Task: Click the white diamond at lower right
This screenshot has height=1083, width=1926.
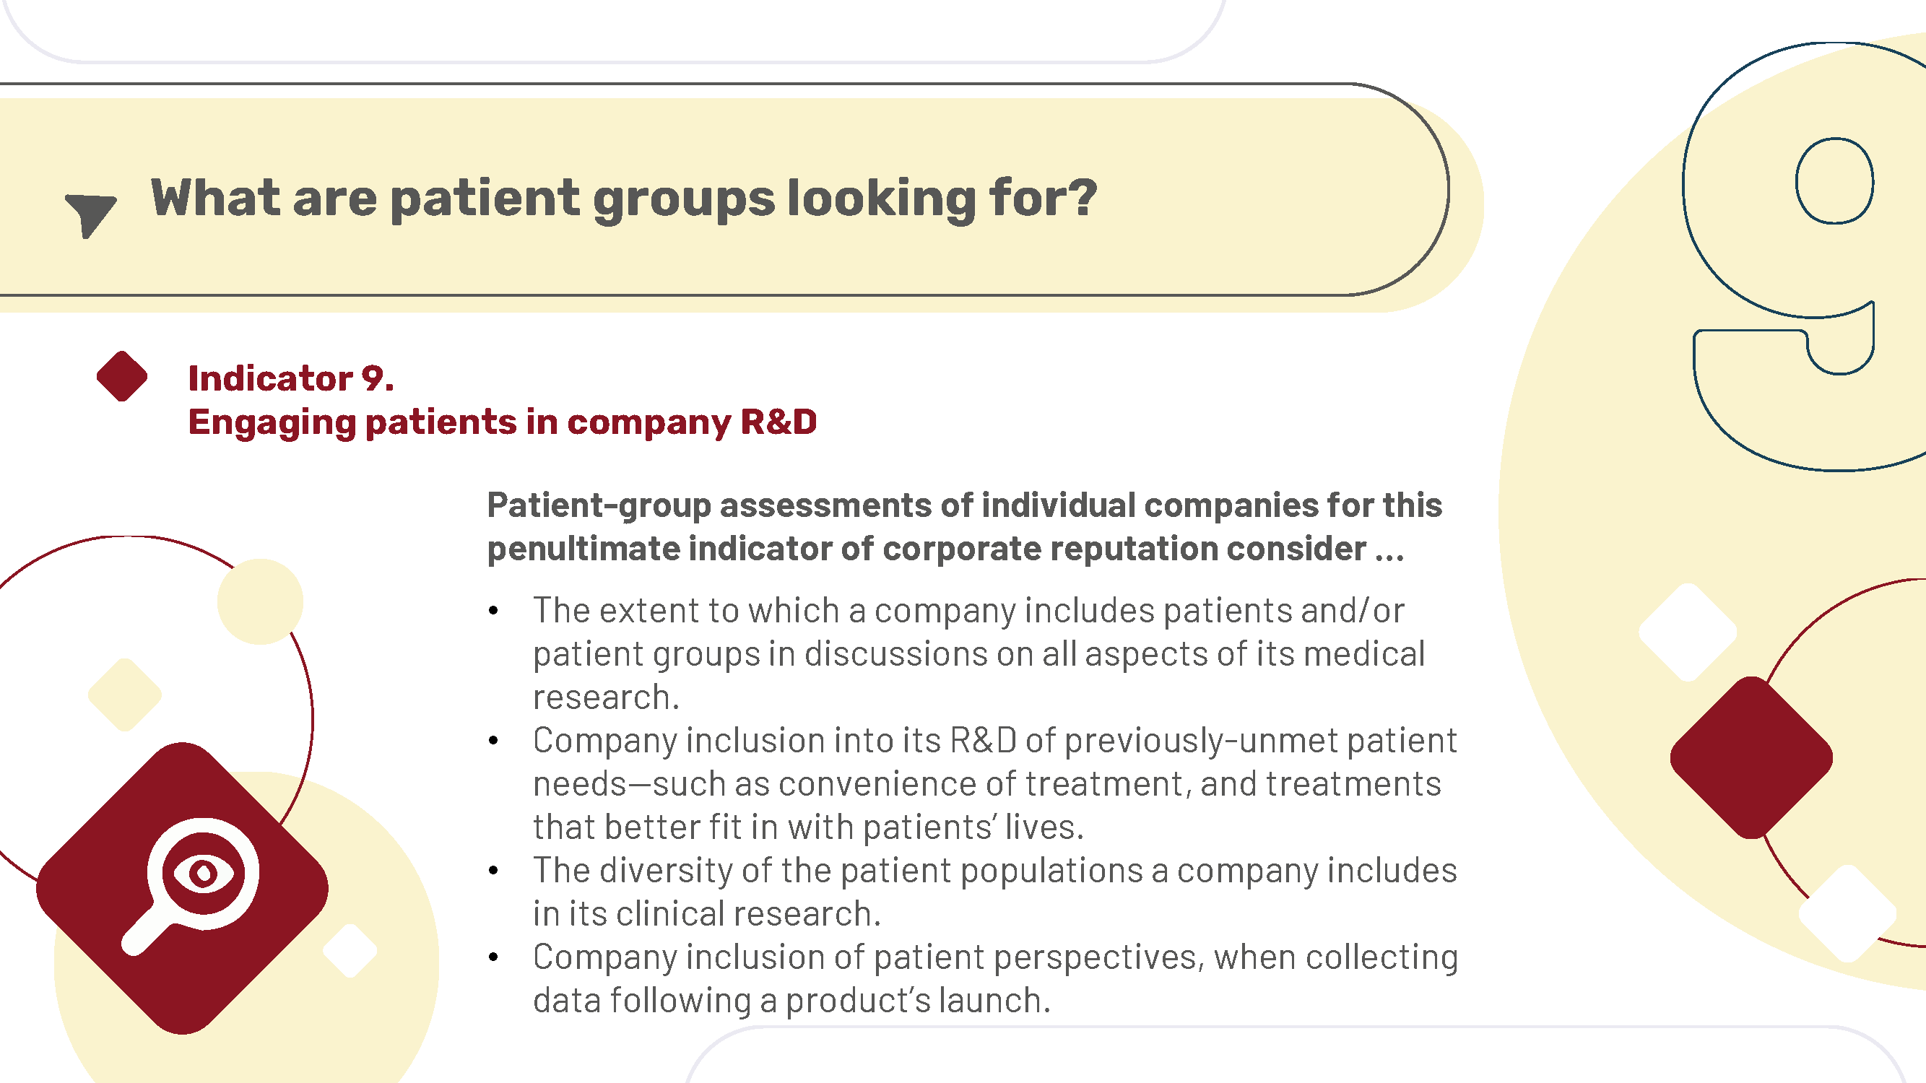Action: [x=1847, y=913]
